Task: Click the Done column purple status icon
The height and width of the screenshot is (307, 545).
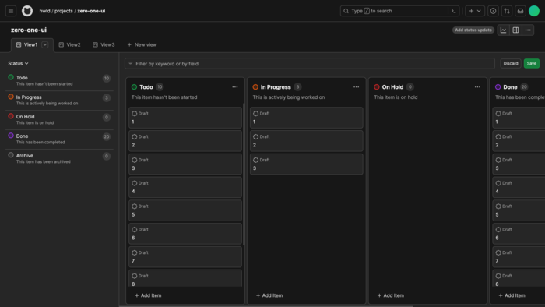Action: click(498, 87)
